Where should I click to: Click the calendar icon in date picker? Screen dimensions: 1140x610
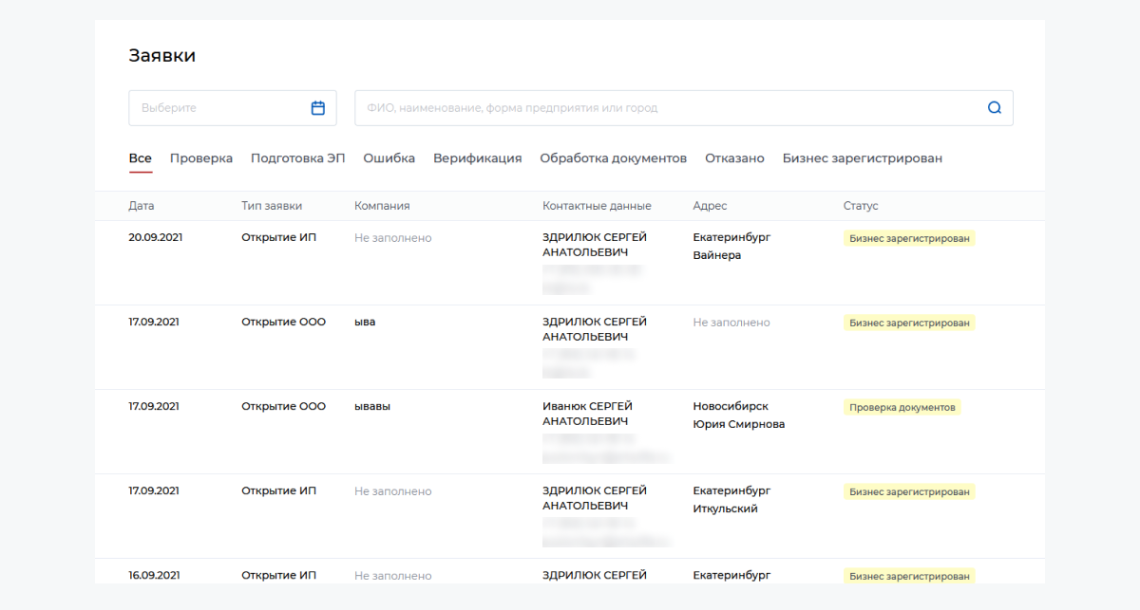point(318,108)
